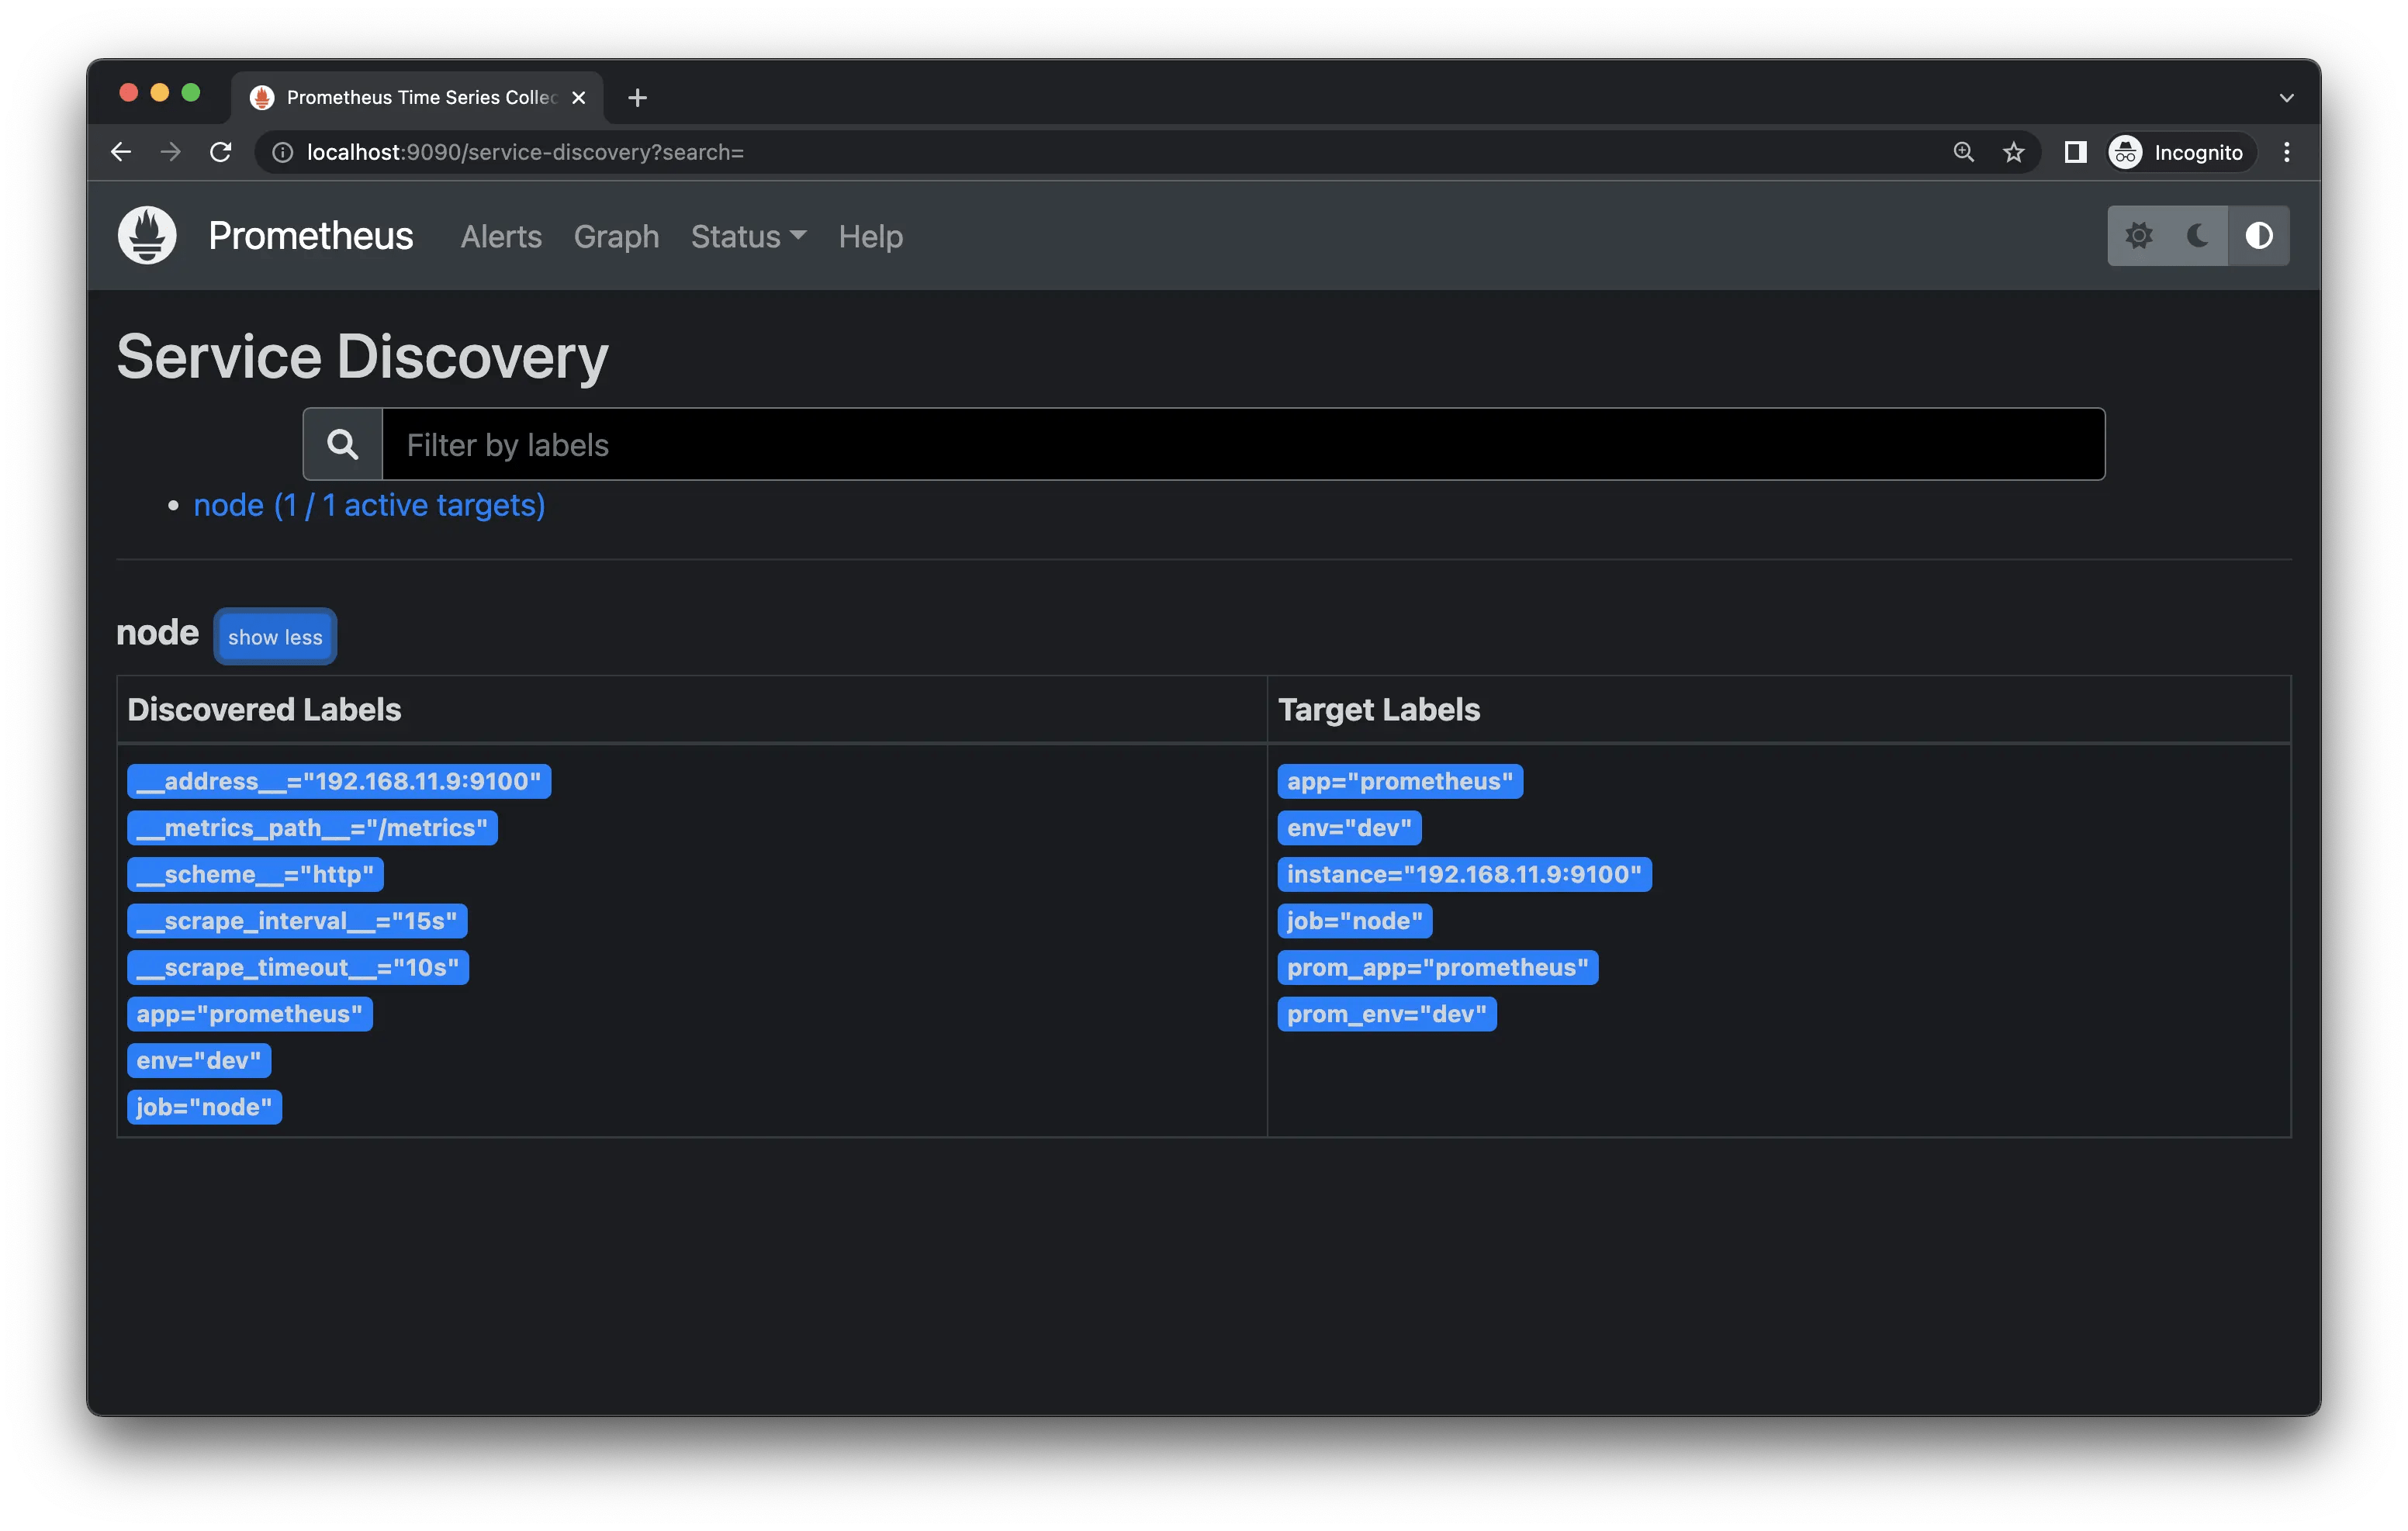This screenshot has height=1531, width=2408.
Task: Open the side panel icon
Action: point(2075,152)
